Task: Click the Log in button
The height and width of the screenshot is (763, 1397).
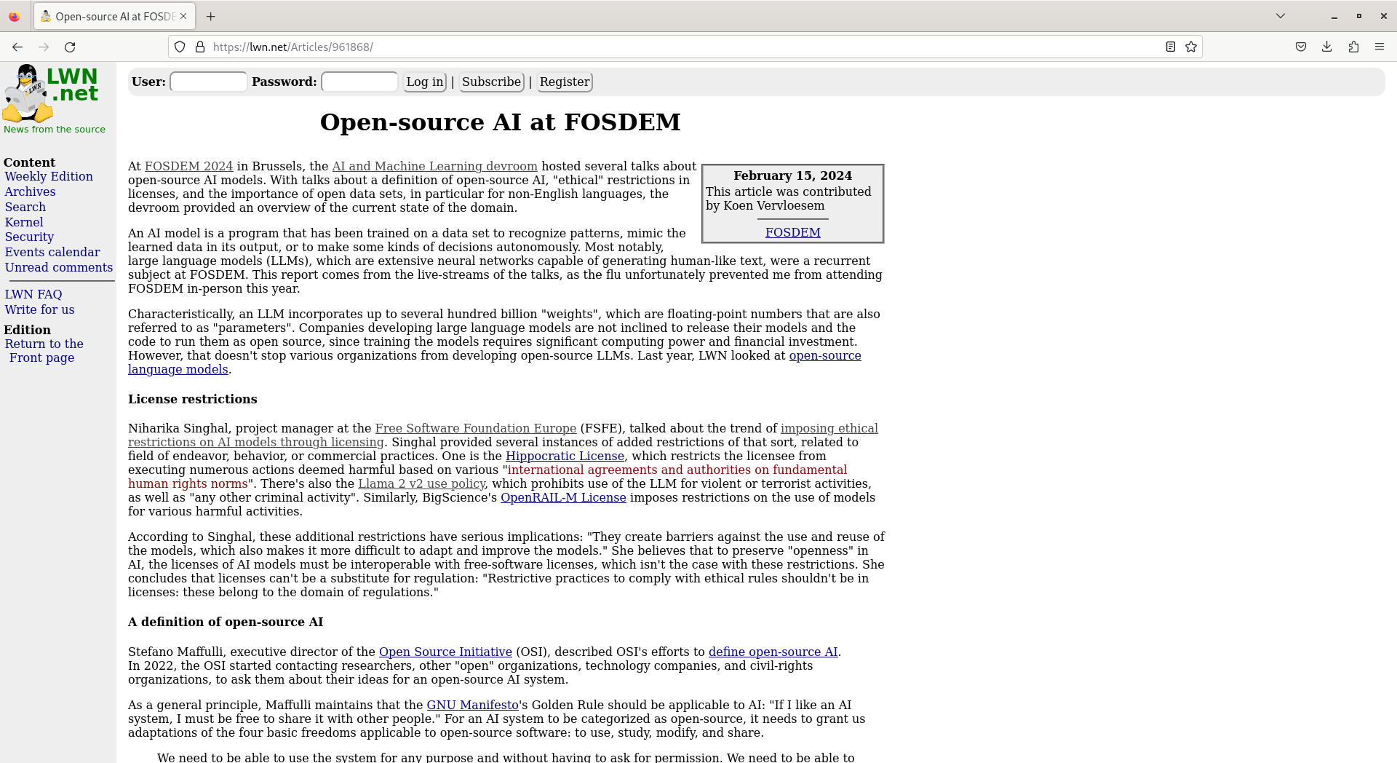Action: (425, 82)
